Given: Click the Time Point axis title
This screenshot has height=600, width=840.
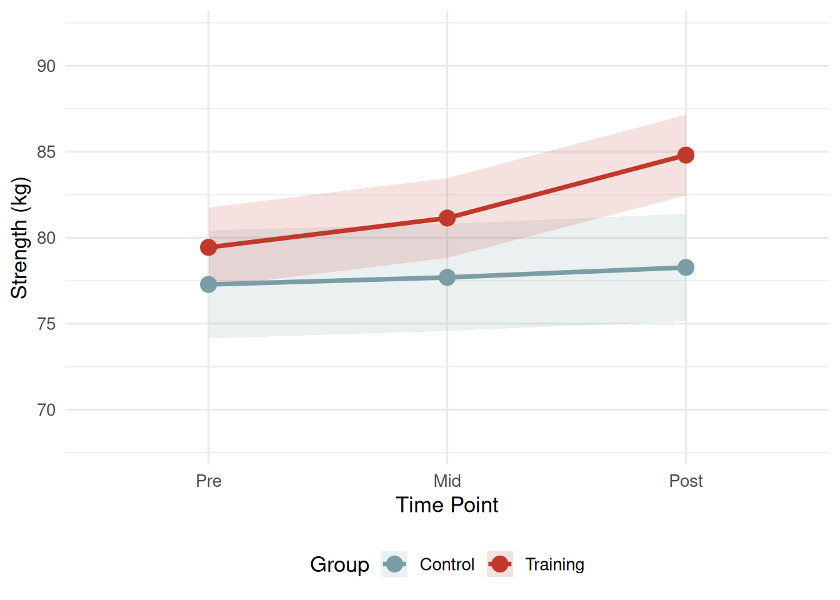Looking at the screenshot, I should [x=447, y=505].
